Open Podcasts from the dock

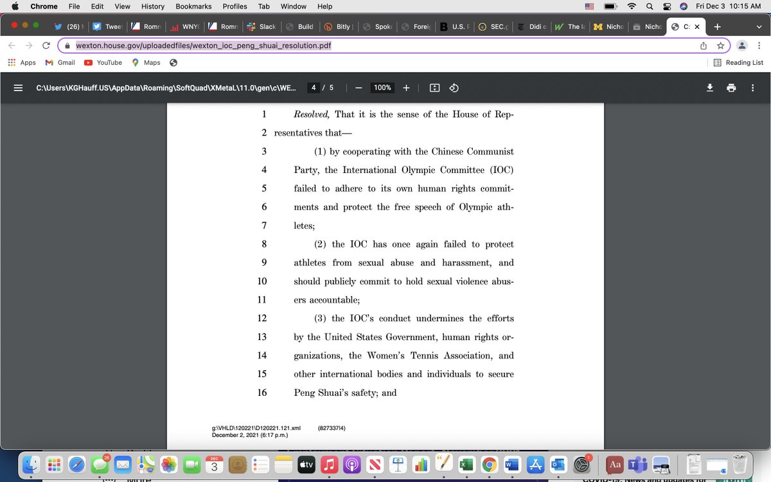(x=351, y=465)
